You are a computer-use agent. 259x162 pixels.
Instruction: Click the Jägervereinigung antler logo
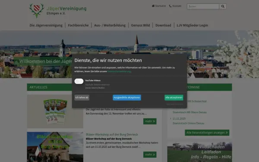(x=37, y=10)
